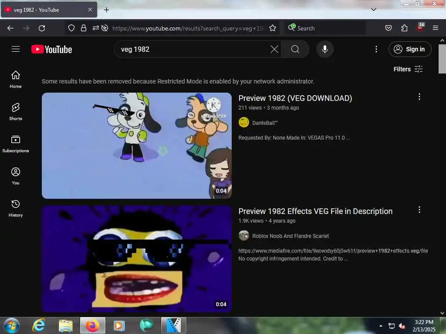Bookmark this page with the star
Screen dimensions: 446x334
[x=273, y=28]
